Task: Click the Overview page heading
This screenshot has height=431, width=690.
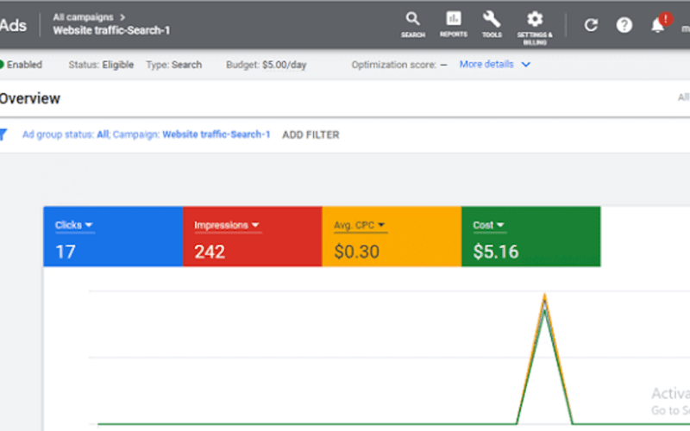Action: (29, 98)
